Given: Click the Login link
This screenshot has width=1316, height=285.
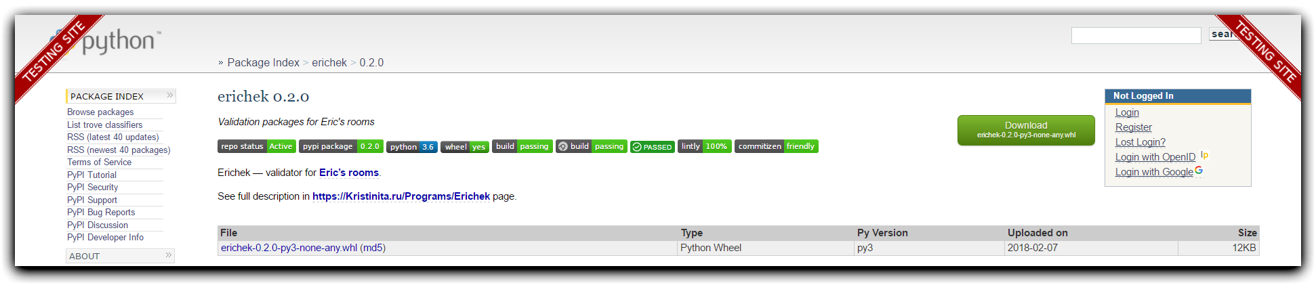Looking at the screenshot, I should (1127, 112).
